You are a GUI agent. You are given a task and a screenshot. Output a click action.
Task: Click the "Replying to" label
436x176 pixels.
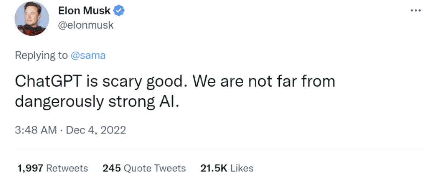pyautogui.click(x=41, y=56)
